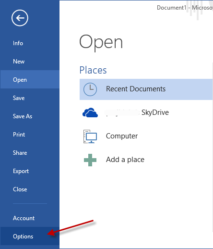Click the SkyDrive cloud icon
Screen dimensions: 213x249
(x=90, y=112)
